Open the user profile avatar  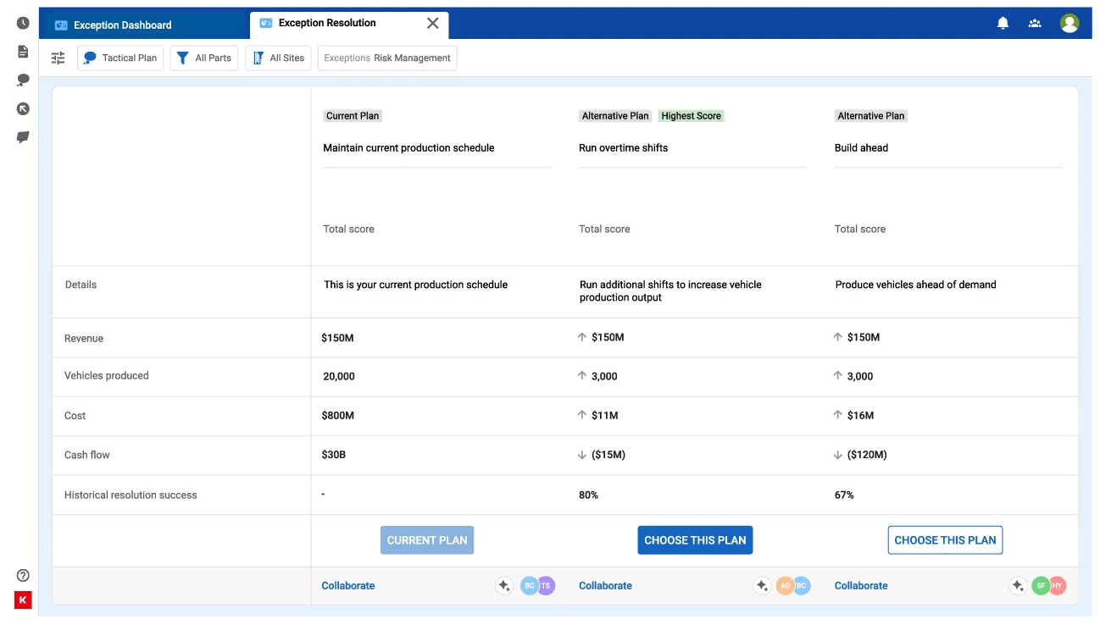tap(1069, 24)
